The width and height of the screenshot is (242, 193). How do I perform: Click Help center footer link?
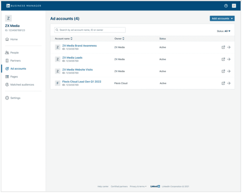pyautogui.click(x=102, y=186)
